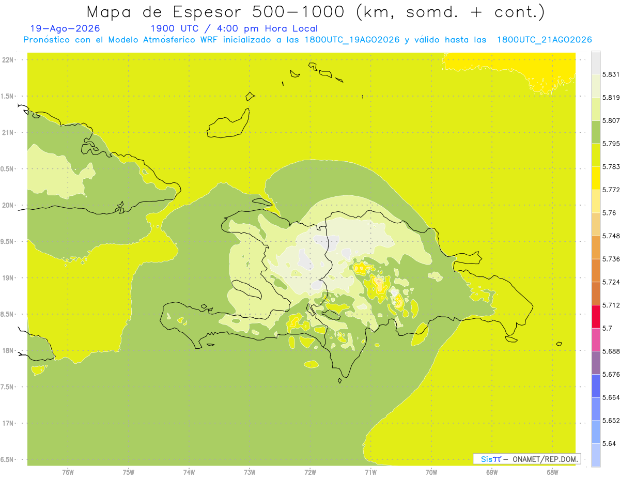Click the legend value 5.783
Image resolution: width=620 pixels, height=479 pixels.
coord(611,166)
